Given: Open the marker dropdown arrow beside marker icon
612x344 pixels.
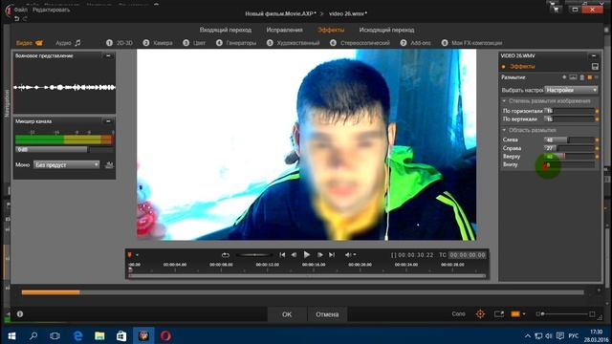Looking at the screenshot, I should click(137, 255).
